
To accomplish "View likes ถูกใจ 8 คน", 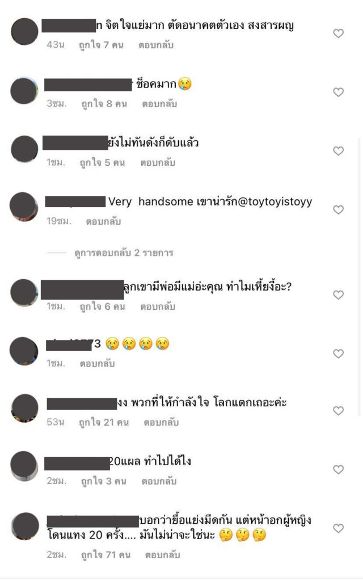I will [x=104, y=104].
